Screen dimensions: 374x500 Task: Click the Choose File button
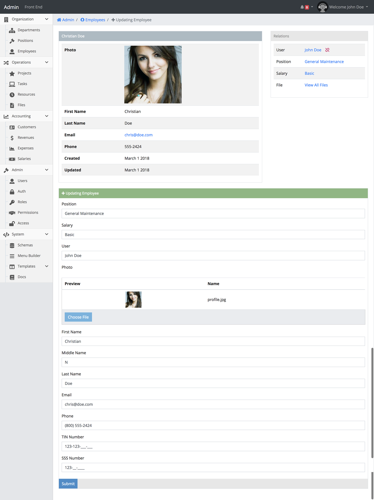tap(78, 317)
